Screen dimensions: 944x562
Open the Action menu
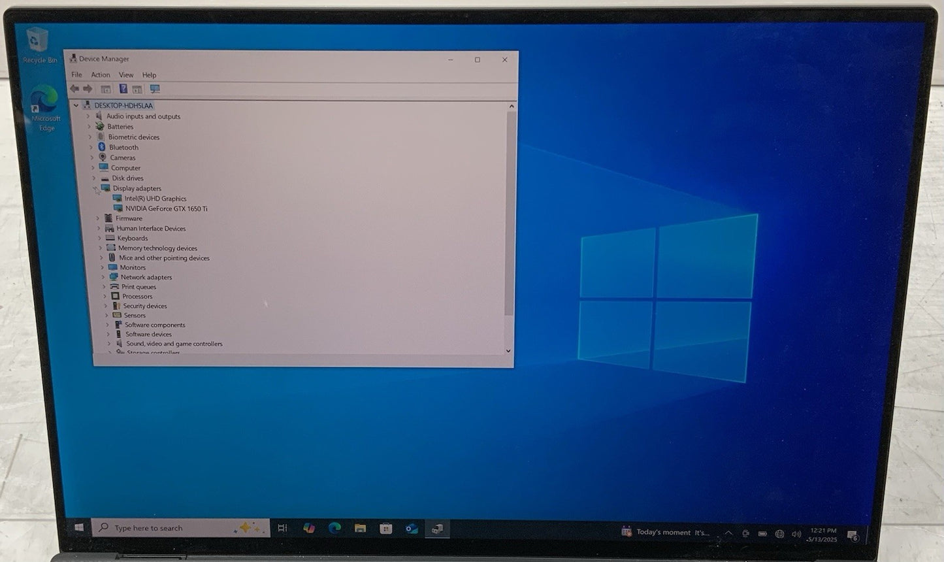pyautogui.click(x=101, y=75)
